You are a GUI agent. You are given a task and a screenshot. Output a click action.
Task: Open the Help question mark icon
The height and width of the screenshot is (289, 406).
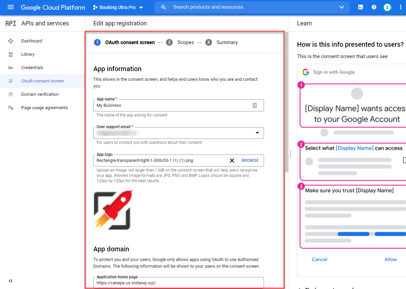[374, 7]
